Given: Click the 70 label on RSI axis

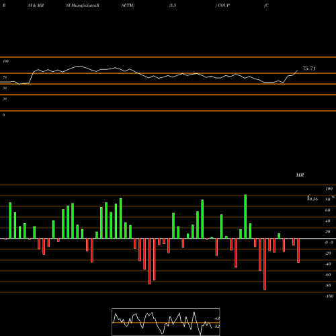Looking at the screenshot, I should coord(5,77).
